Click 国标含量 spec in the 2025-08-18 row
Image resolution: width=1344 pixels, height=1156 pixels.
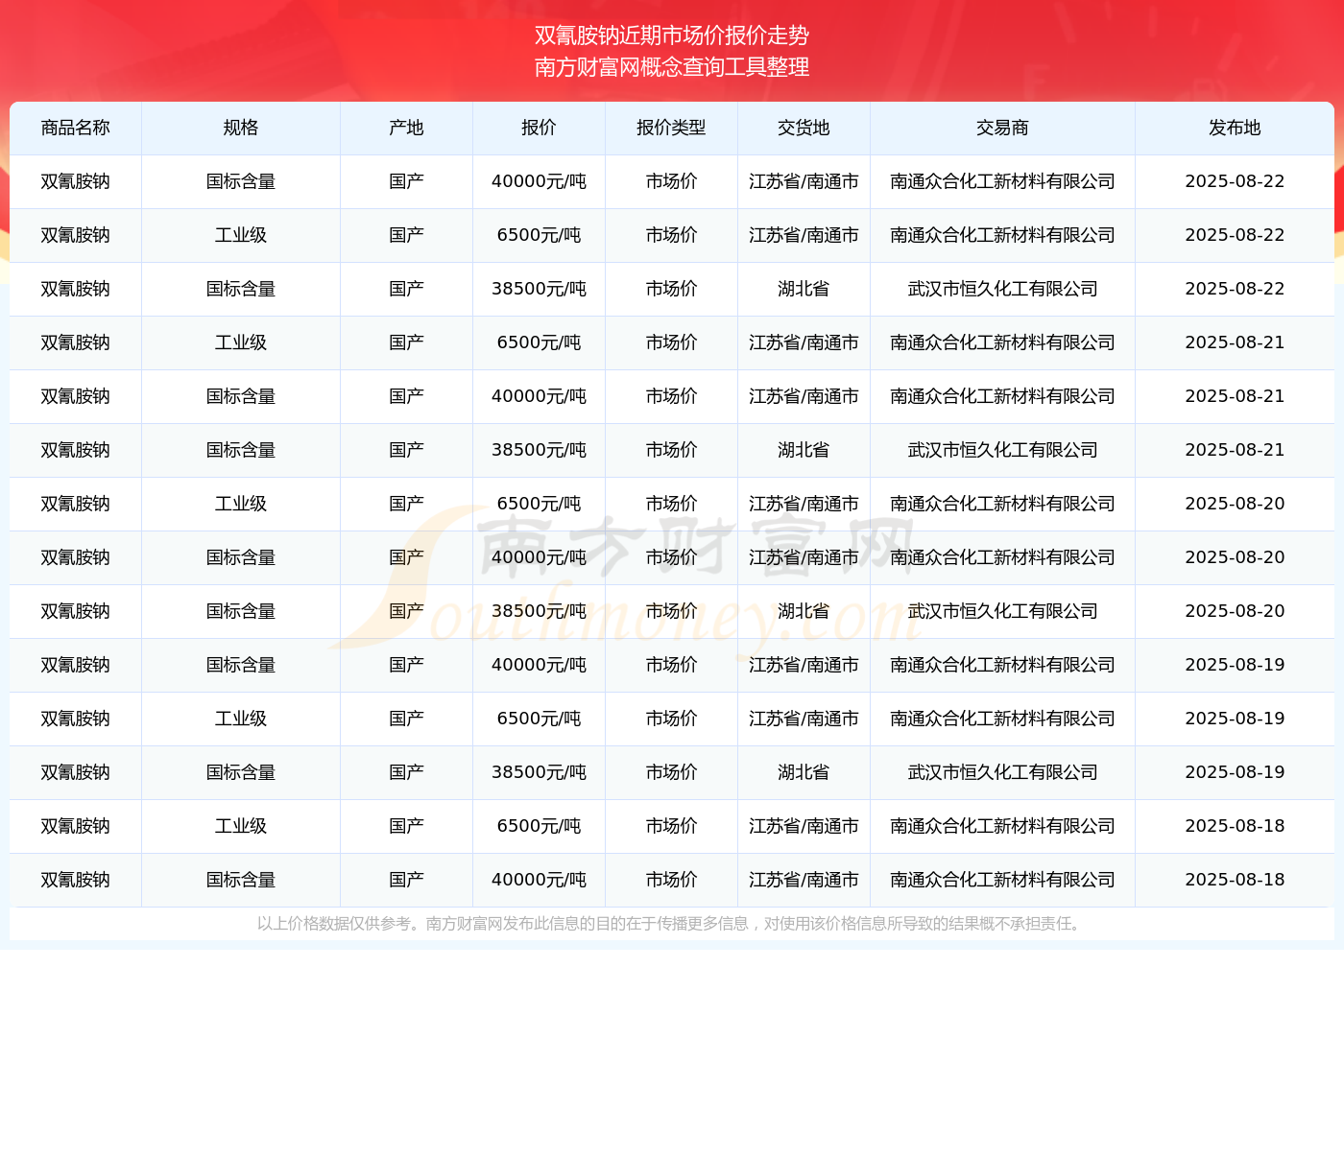pyautogui.click(x=241, y=880)
